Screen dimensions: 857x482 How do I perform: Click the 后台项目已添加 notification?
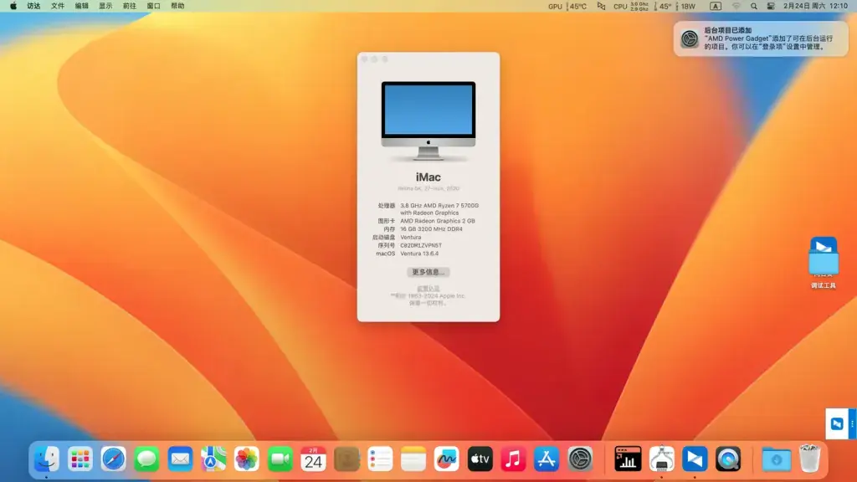pyautogui.click(x=761, y=38)
